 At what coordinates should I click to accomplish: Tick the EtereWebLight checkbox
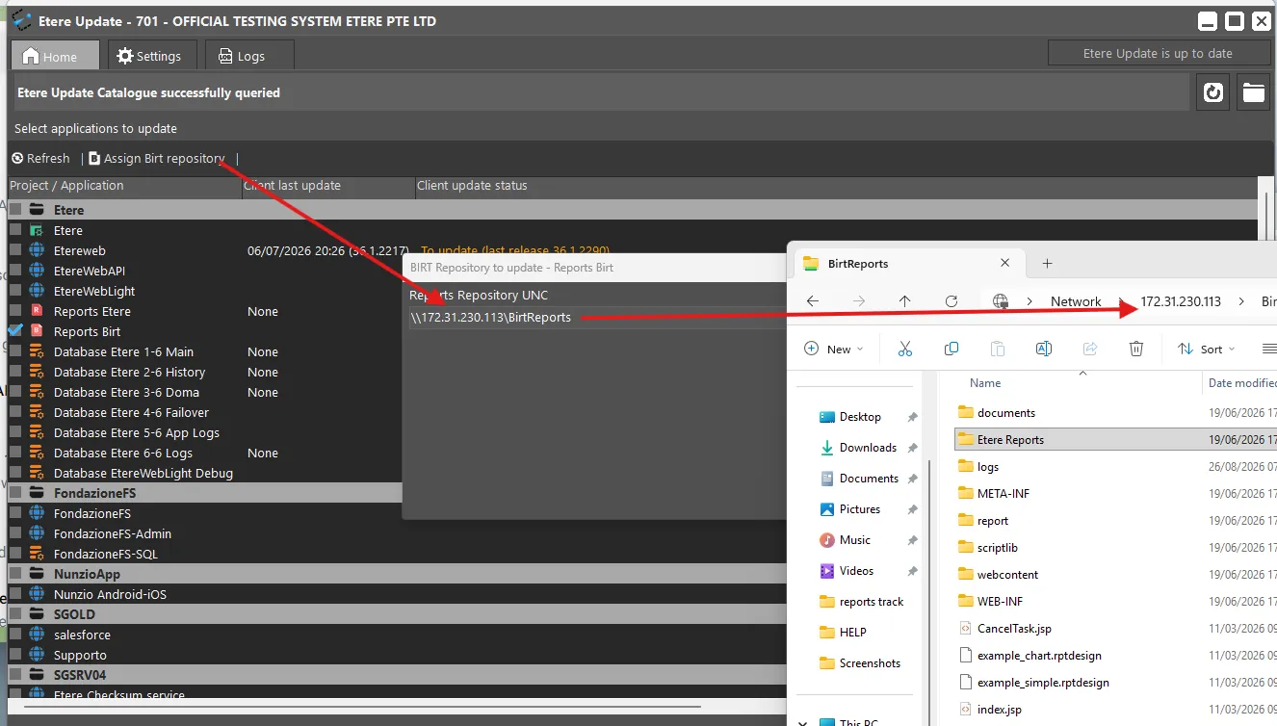[x=15, y=291]
